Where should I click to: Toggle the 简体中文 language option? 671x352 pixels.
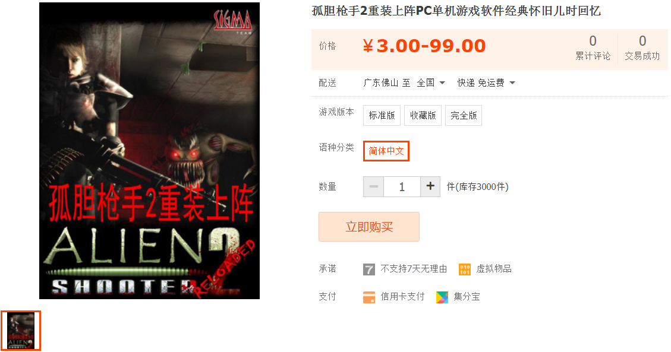[386, 151]
